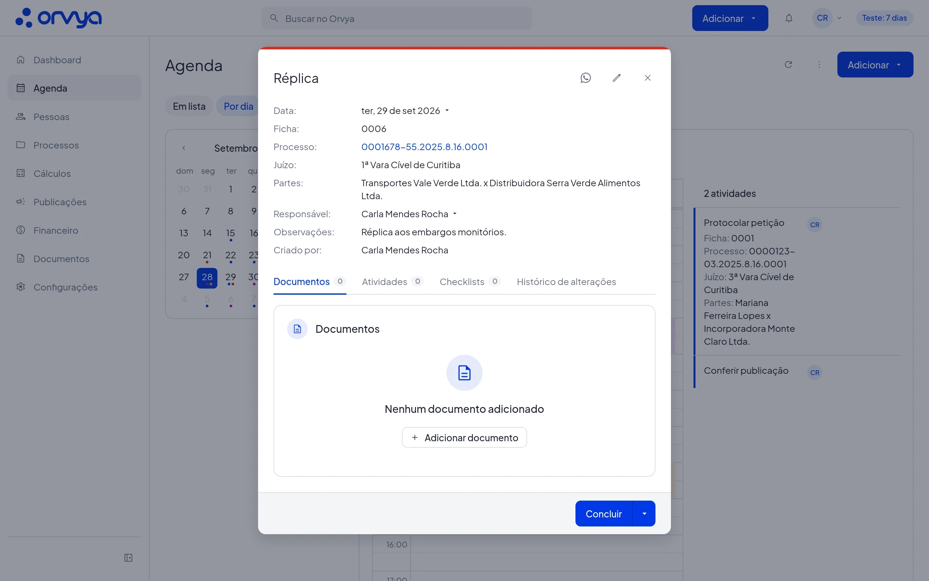The height and width of the screenshot is (581, 929).
Task: Click the Cálculos calculator icon
Action: point(21,173)
